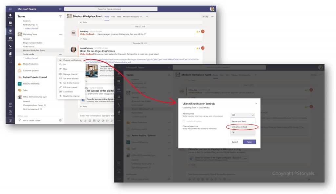Select the attach file icon in the compose bar
The height and width of the screenshot is (194, 336).
pyautogui.click(x=86, y=120)
